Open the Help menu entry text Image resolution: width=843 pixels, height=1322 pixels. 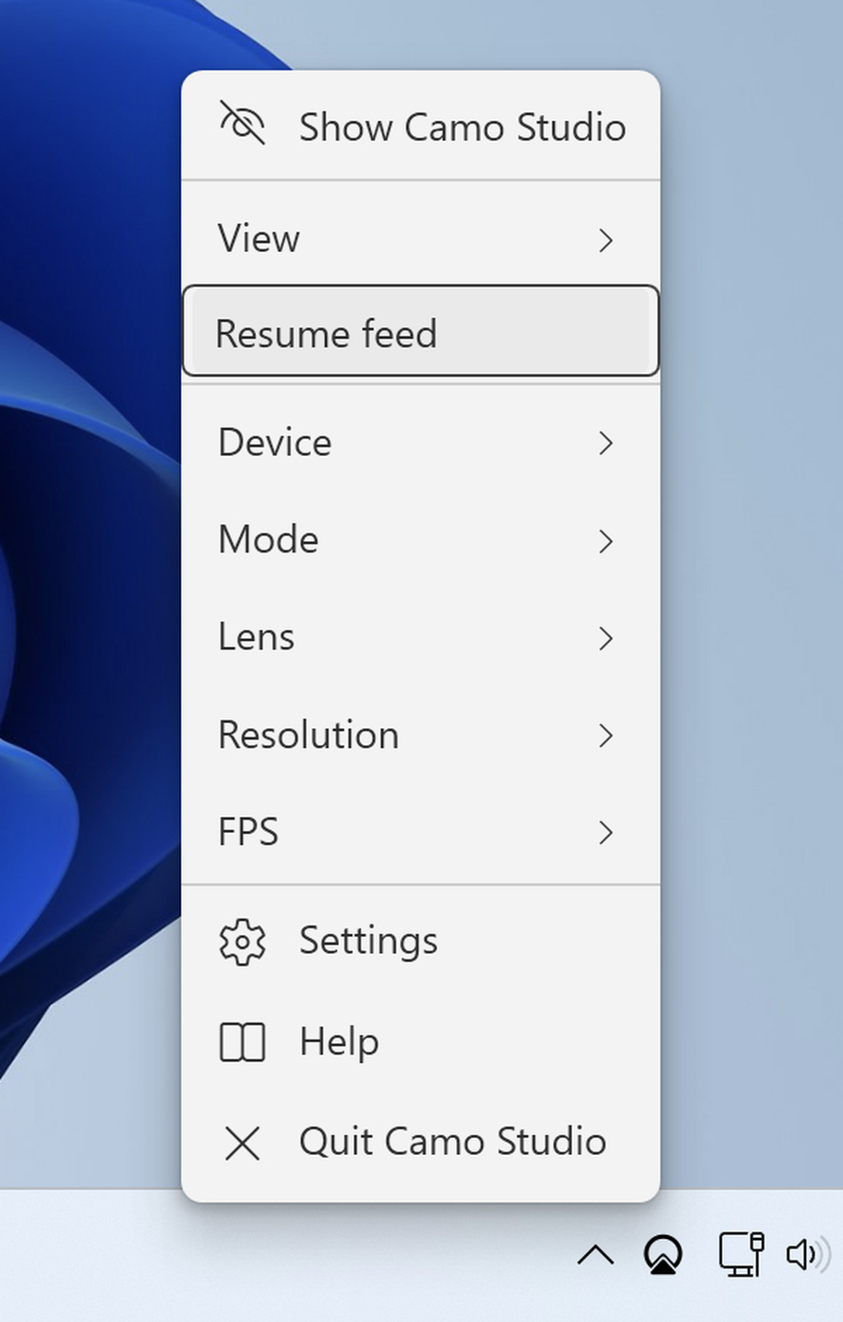[x=339, y=1042]
